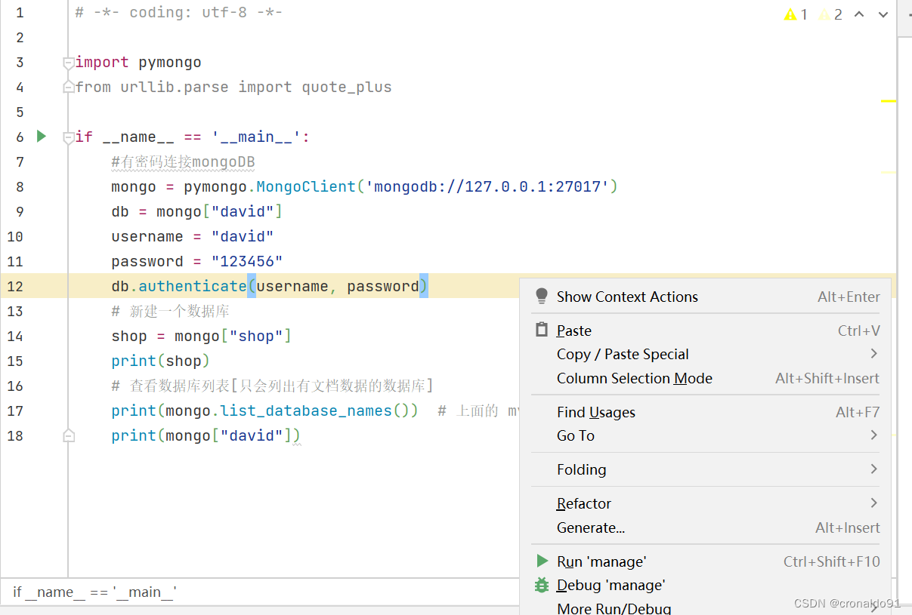
Task: Click the word authenticate on line 12
Action: click(x=193, y=286)
